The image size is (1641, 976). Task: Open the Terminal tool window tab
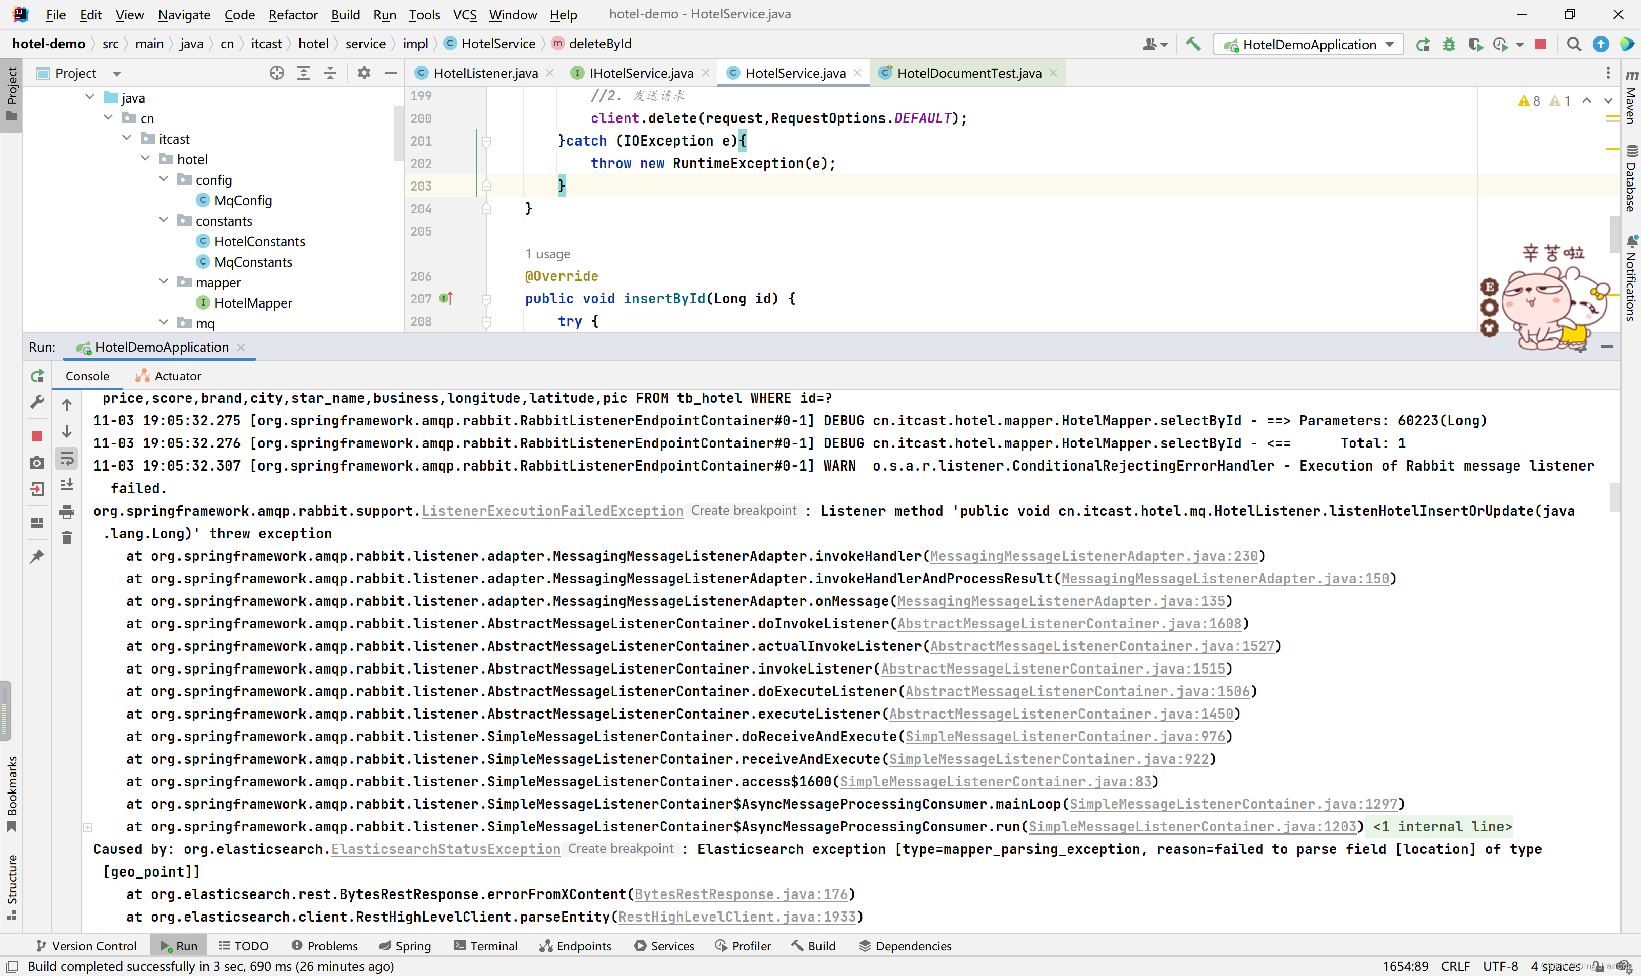pos(486,946)
